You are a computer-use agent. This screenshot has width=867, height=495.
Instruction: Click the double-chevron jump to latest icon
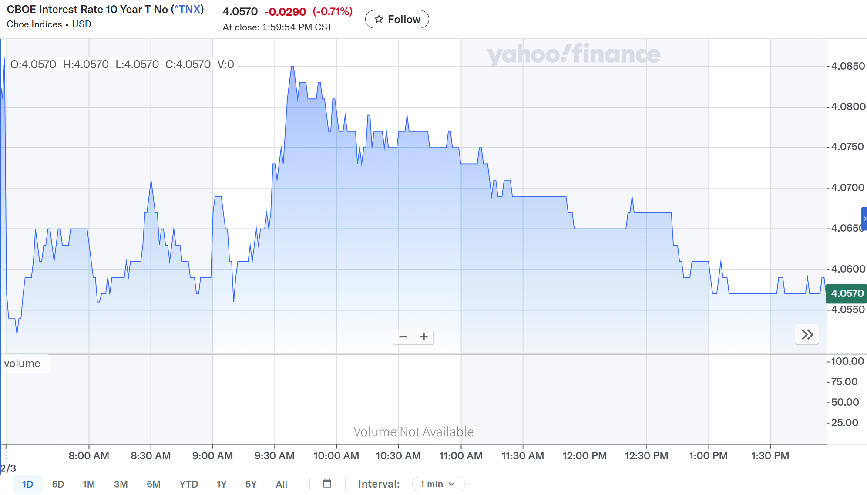click(x=807, y=335)
